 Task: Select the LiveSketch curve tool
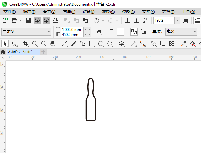click(x=83, y=44)
